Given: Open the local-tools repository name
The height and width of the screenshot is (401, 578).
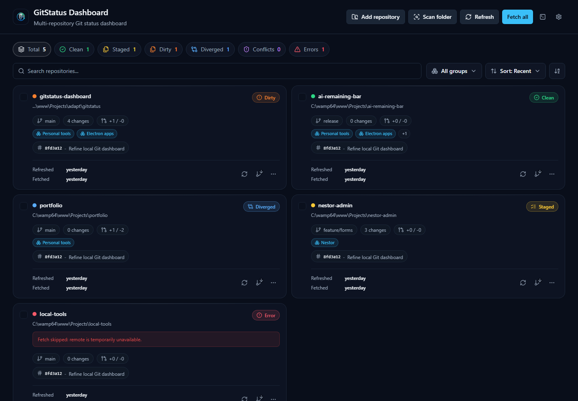Looking at the screenshot, I should pos(53,314).
